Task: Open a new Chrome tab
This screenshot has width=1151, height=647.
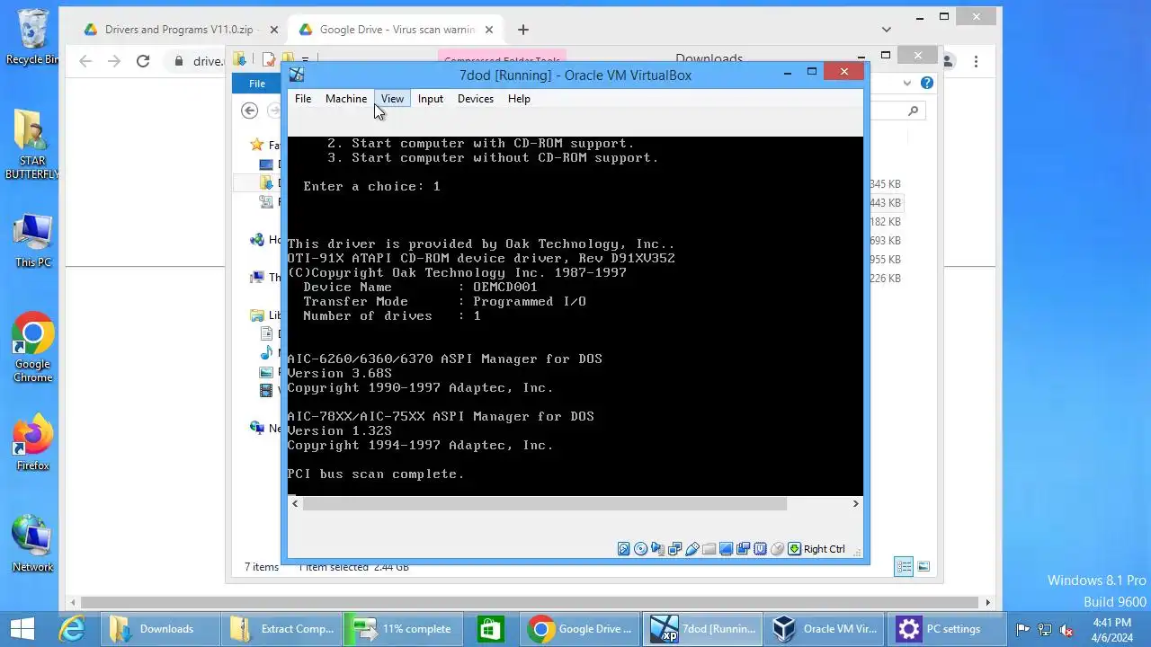Action: [523, 30]
